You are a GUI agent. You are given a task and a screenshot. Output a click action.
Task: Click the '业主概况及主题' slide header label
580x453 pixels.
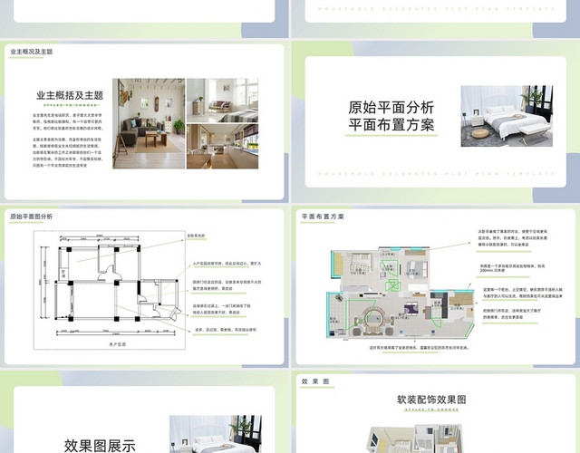(32, 52)
